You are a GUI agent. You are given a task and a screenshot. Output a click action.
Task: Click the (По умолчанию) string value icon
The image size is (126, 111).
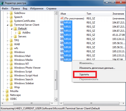[x=62, y=18]
